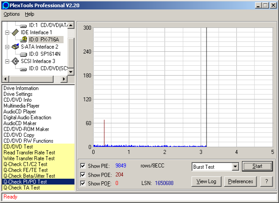Select Q-Check FE/TE Test
The image size is (279, 203).
tap(38, 170)
